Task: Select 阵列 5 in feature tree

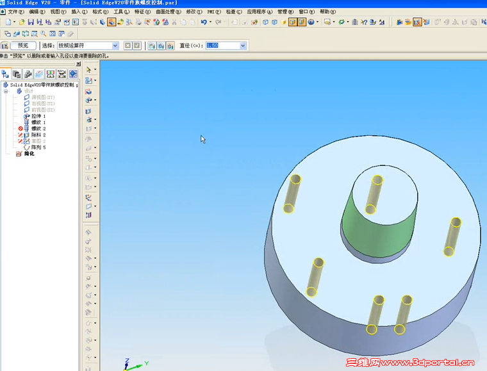Action: point(38,147)
